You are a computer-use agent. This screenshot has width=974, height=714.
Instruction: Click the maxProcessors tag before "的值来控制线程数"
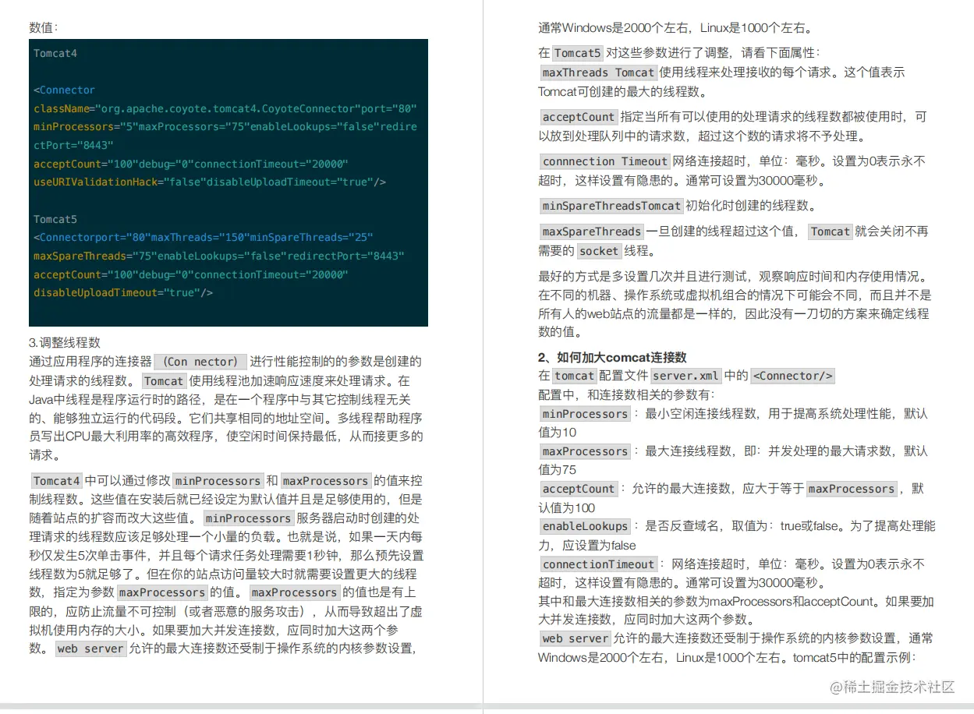pyautogui.click(x=325, y=481)
